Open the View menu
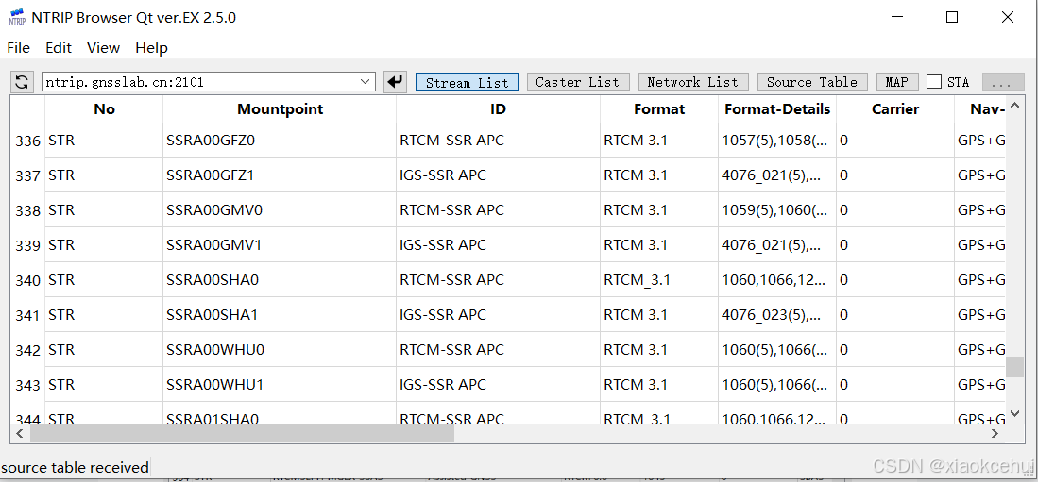The width and height of the screenshot is (1038, 482). (x=103, y=47)
